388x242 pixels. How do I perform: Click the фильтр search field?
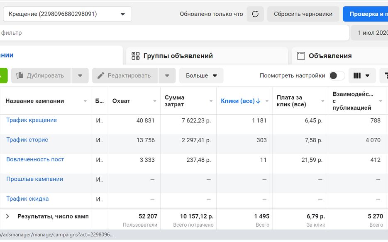pyautogui.click(x=174, y=33)
